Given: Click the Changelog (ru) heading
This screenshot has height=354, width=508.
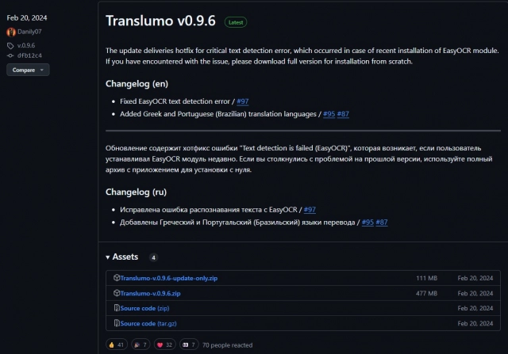Looking at the screenshot, I should (136, 192).
